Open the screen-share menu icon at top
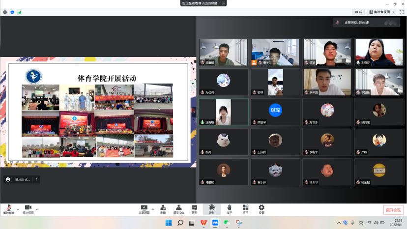This screenshot has height=229, width=407. tap(223, 3)
